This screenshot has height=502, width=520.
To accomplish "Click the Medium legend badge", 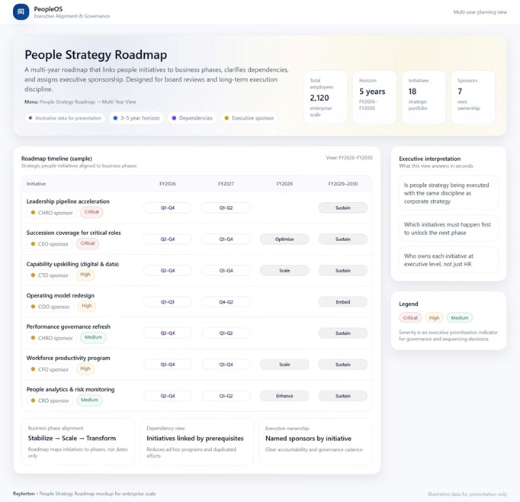I will [x=460, y=318].
